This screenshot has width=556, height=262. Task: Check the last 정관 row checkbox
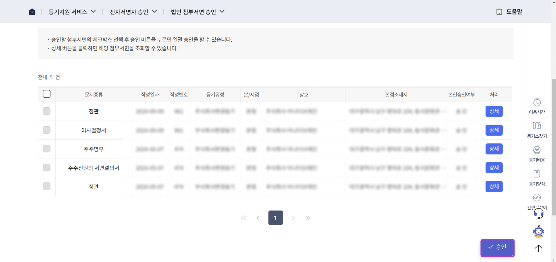[47, 186]
